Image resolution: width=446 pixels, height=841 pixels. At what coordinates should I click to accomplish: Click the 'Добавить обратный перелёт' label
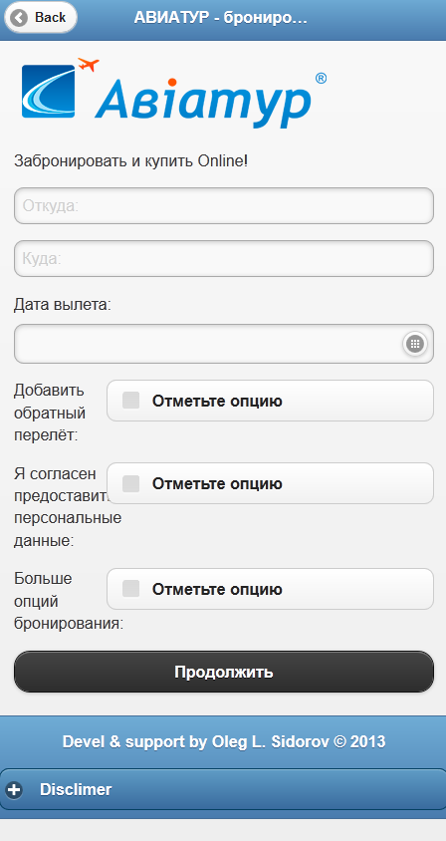[50, 413]
